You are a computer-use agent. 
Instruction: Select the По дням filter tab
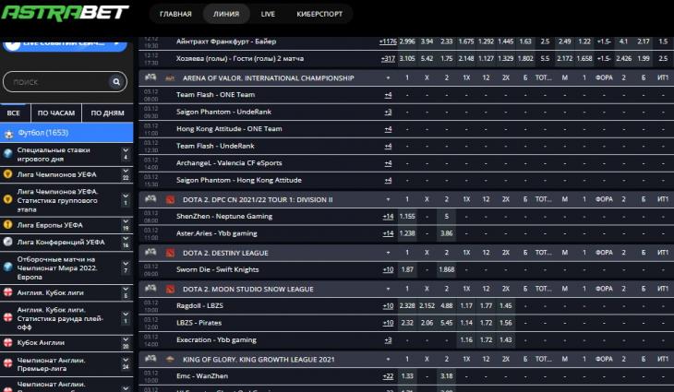pos(107,113)
